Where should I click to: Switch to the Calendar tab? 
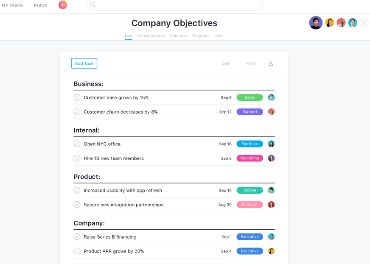[178, 36]
